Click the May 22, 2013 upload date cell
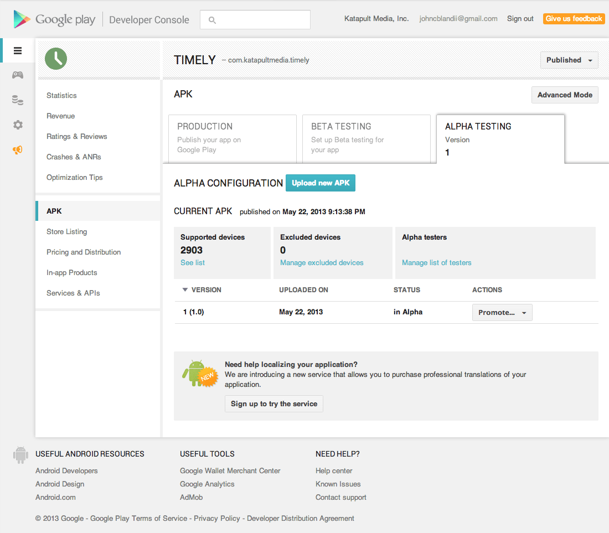Image resolution: width=609 pixels, height=533 pixels. pyautogui.click(x=301, y=312)
